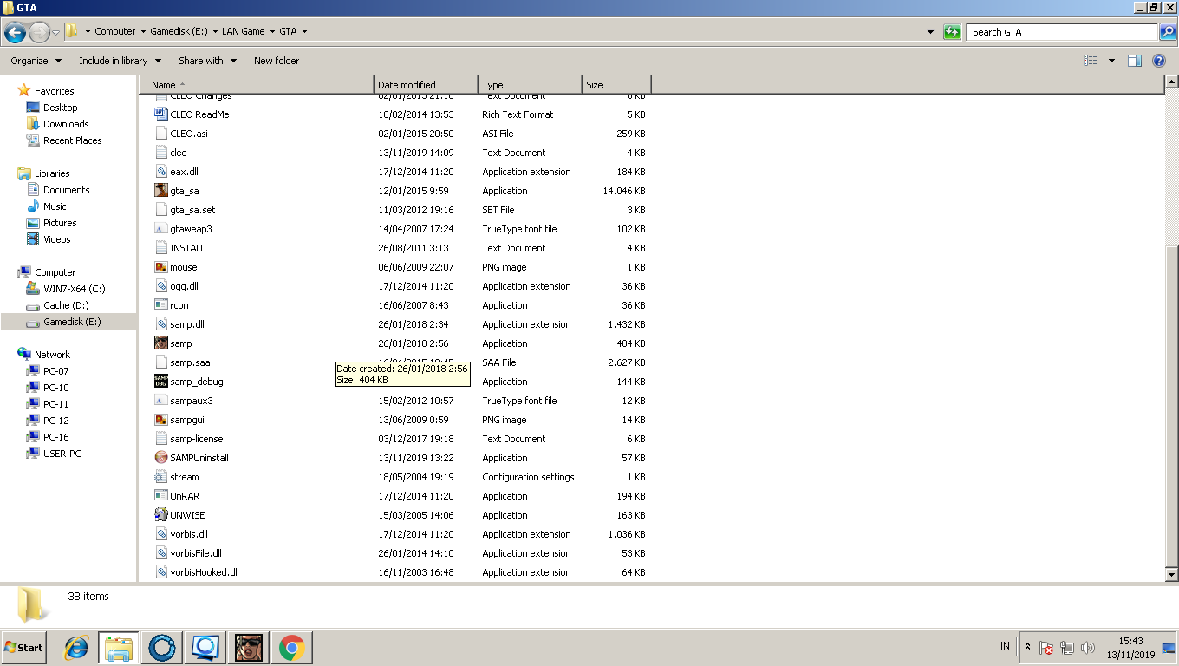Click the refresh button beside address bar
Screen dimensions: 1179x666
point(953,32)
